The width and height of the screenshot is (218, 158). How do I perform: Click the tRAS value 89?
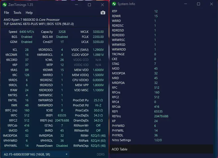(x=27, y=70)
